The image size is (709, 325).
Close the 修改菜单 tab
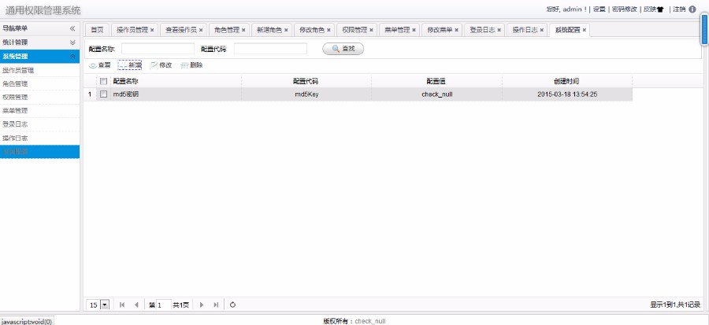(456, 30)
